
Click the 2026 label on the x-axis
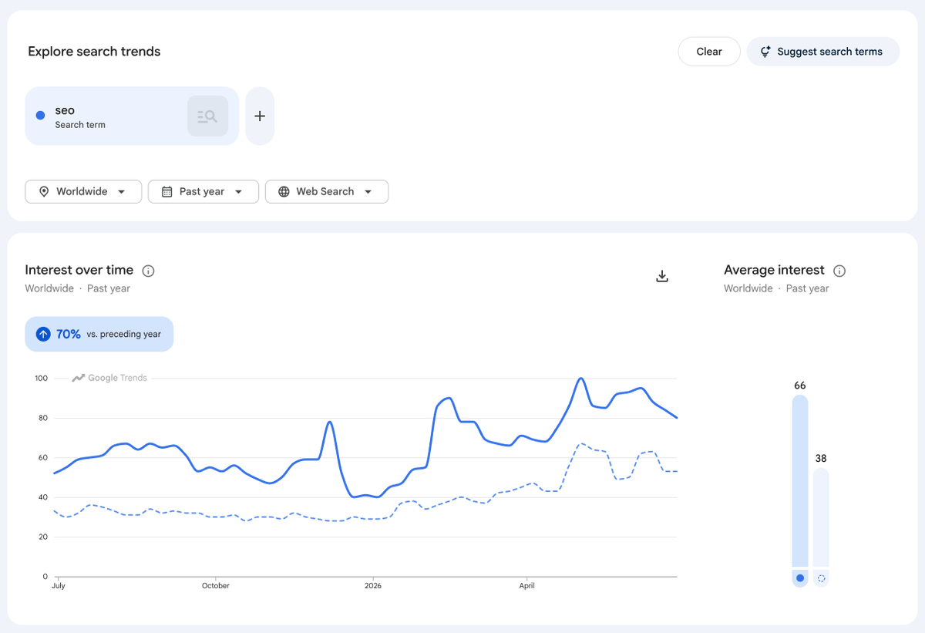click(372, 586)
